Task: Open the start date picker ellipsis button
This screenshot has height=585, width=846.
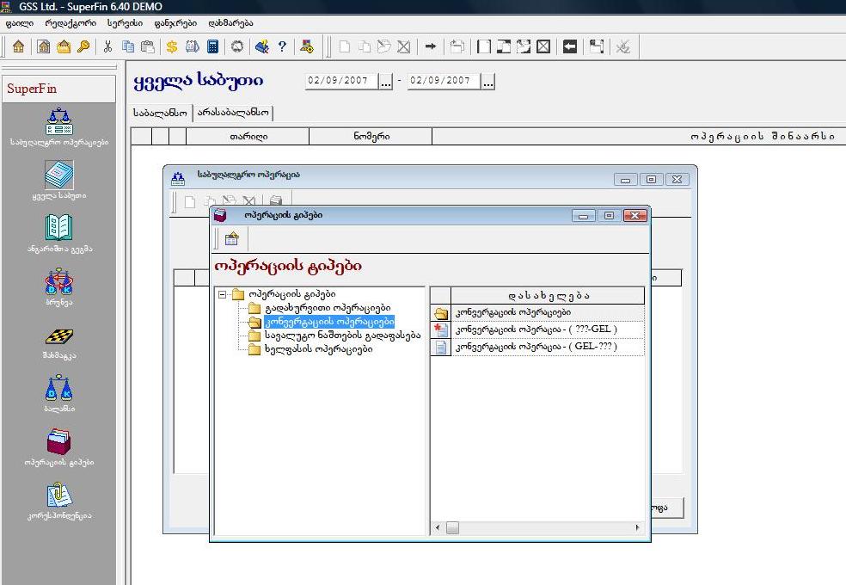Action: coord(385,82)
